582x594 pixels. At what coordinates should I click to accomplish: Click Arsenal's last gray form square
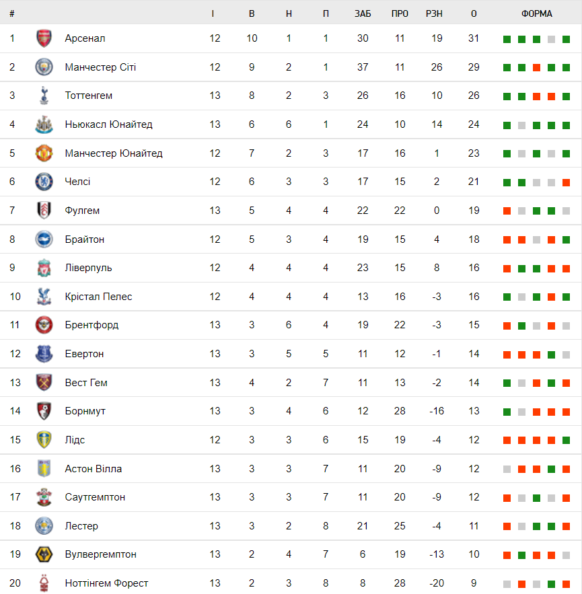(567, 39)
